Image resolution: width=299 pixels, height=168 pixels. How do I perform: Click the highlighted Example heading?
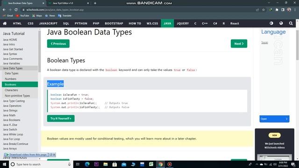coord(55,84)
